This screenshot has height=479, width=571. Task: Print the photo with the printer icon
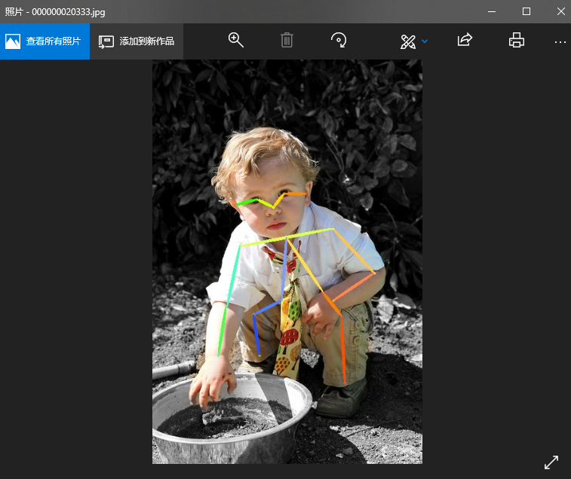517,40
